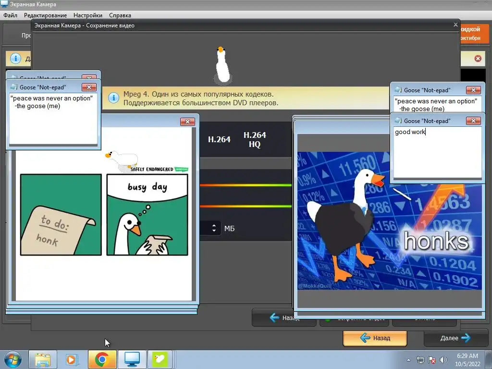Open the network status tray icon
This screenshot has height=369, width=492.
tap(420, 360)
